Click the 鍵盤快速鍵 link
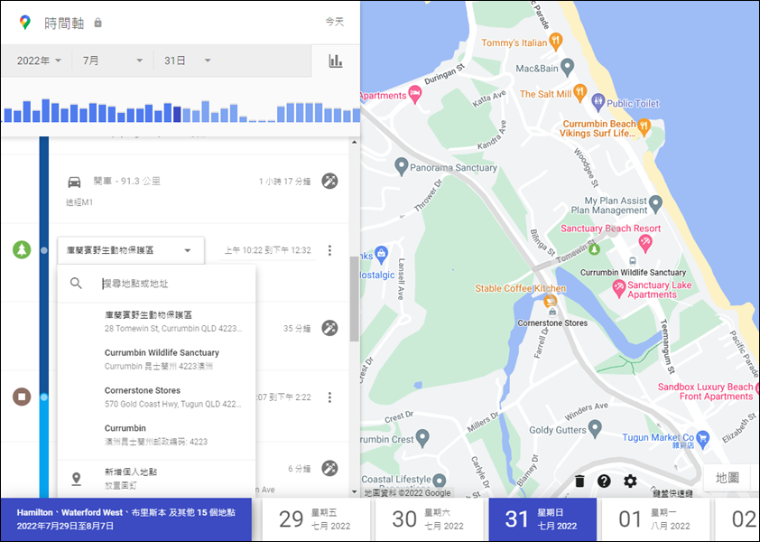 tap(672, 493)
